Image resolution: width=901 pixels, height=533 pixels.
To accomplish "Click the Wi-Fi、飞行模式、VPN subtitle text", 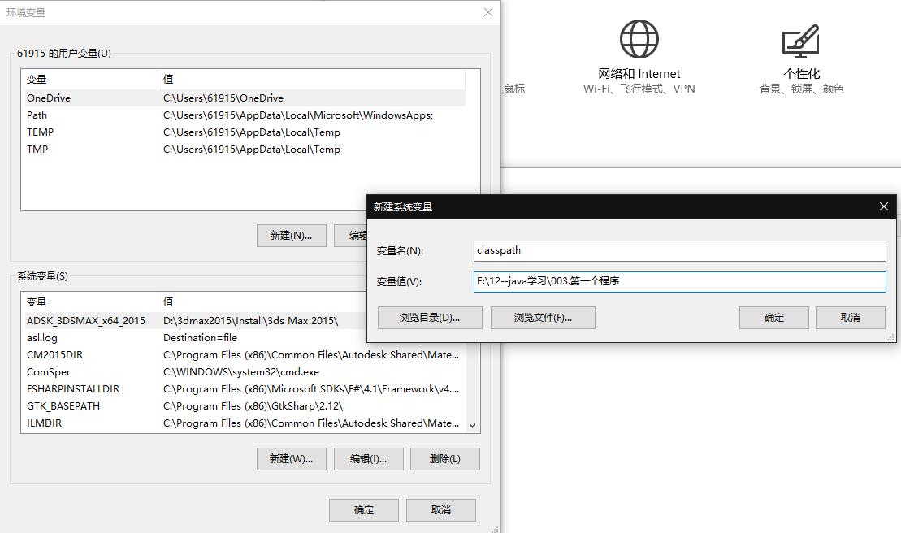I will [x=639, y=89].
